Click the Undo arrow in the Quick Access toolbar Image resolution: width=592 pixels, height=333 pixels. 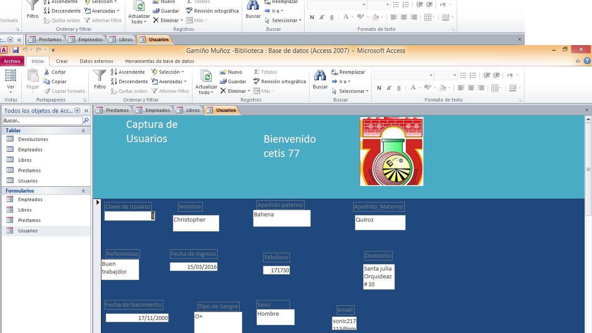click(25, 50)
